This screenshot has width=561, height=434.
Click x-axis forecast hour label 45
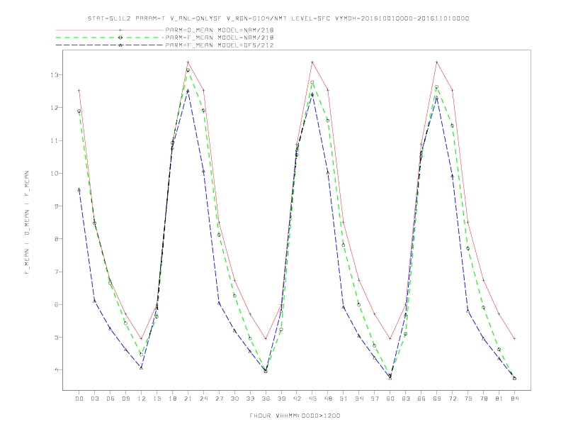point(312,399)
